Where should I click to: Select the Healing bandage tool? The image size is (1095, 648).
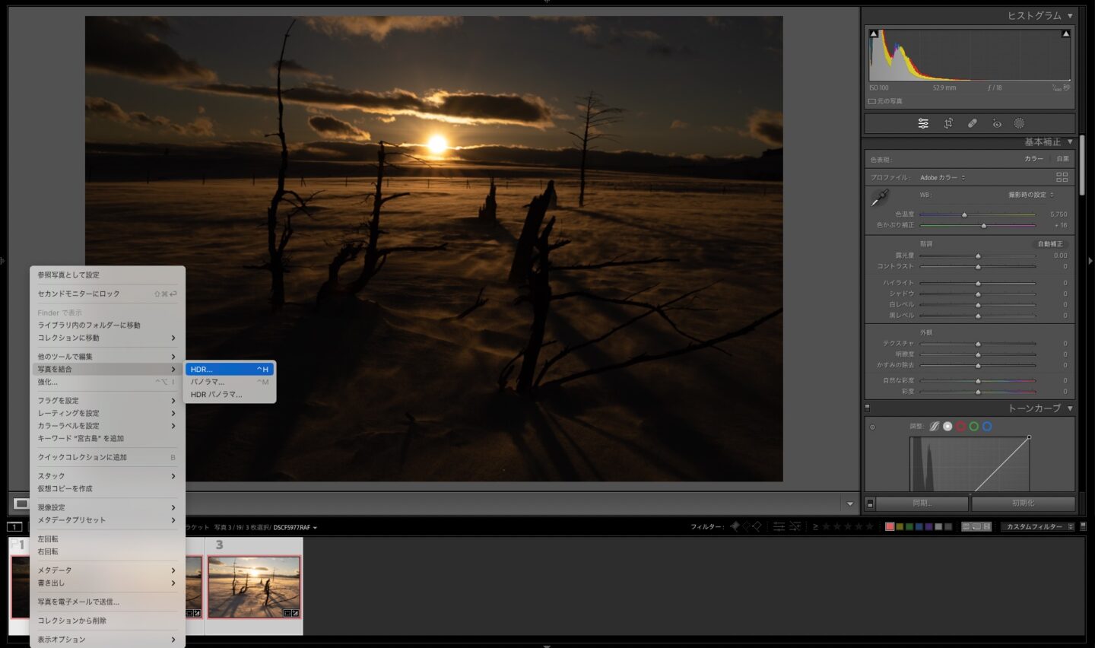click(x=972, y=123)
